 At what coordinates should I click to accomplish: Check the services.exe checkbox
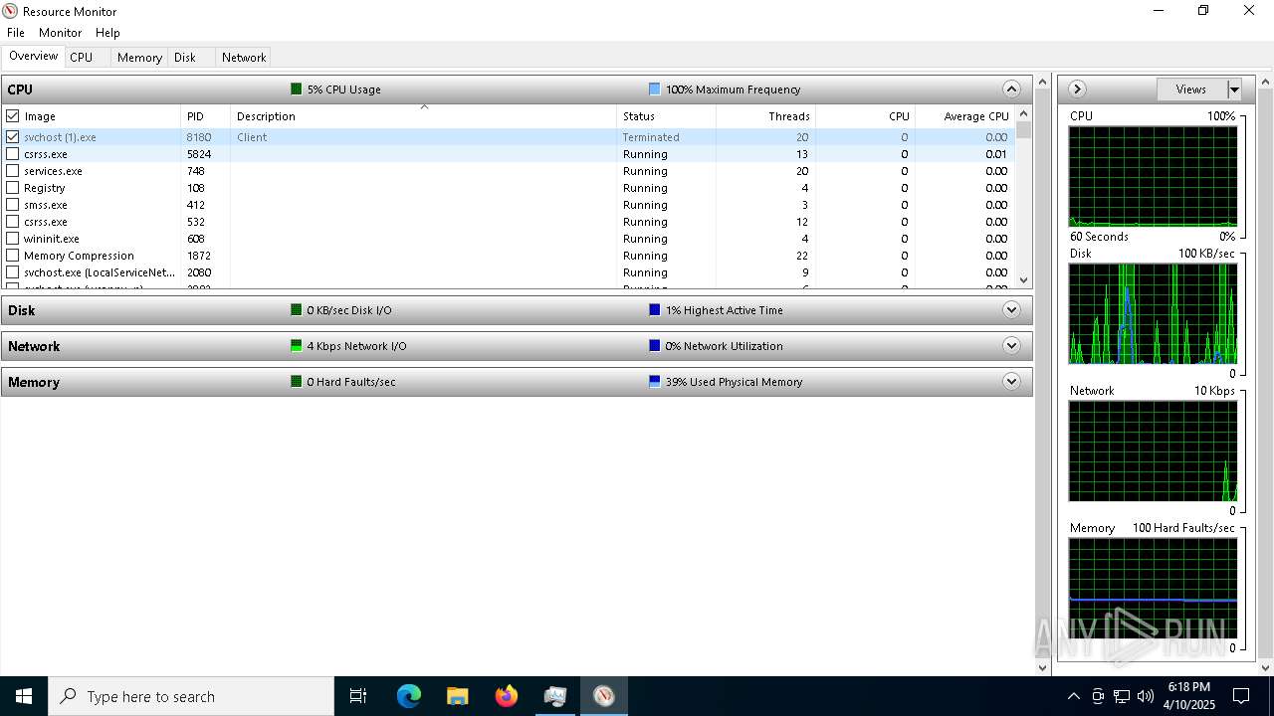tap(13, 171)
